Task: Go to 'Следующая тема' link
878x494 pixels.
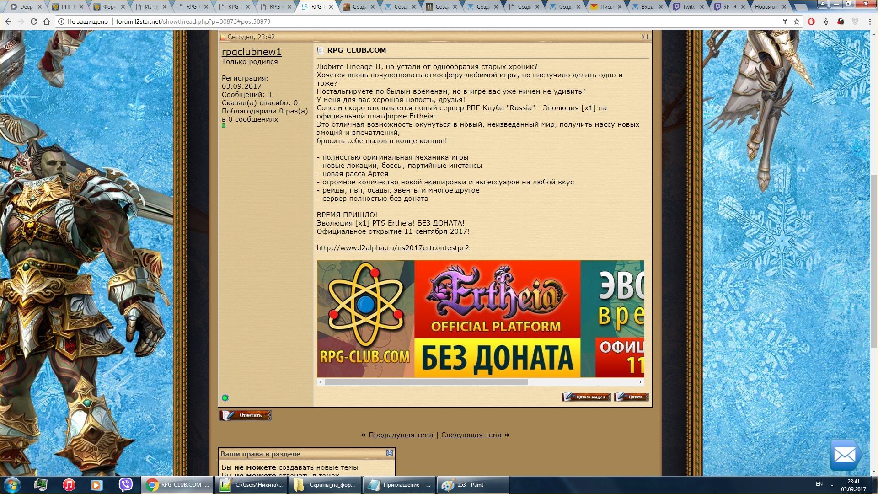Action: [x=471, y=435]
